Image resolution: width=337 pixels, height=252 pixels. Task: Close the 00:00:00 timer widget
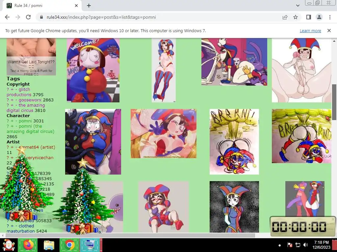coord(333,219)
